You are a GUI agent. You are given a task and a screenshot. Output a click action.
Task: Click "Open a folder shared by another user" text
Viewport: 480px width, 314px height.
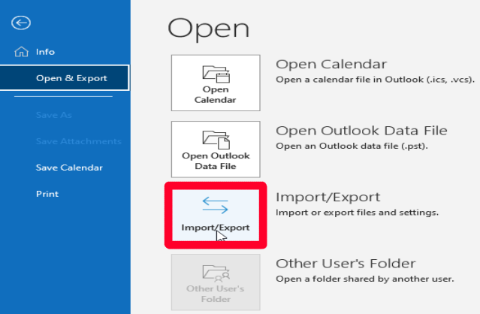[x=365, y=279]
